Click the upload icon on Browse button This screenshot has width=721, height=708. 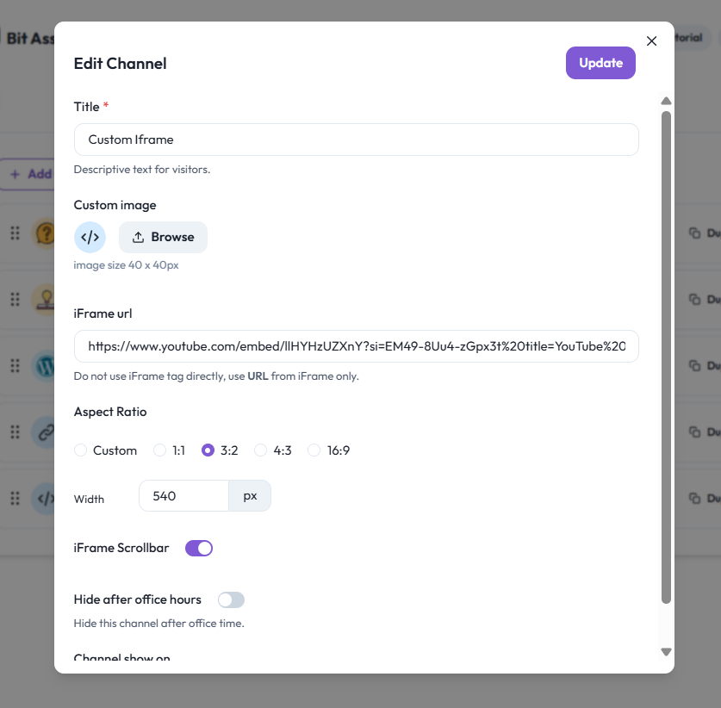[x=138, y=238]
